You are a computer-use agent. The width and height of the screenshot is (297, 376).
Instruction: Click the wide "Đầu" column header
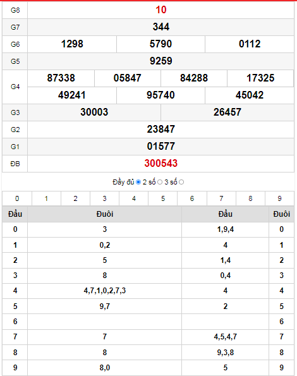(226, 214)
